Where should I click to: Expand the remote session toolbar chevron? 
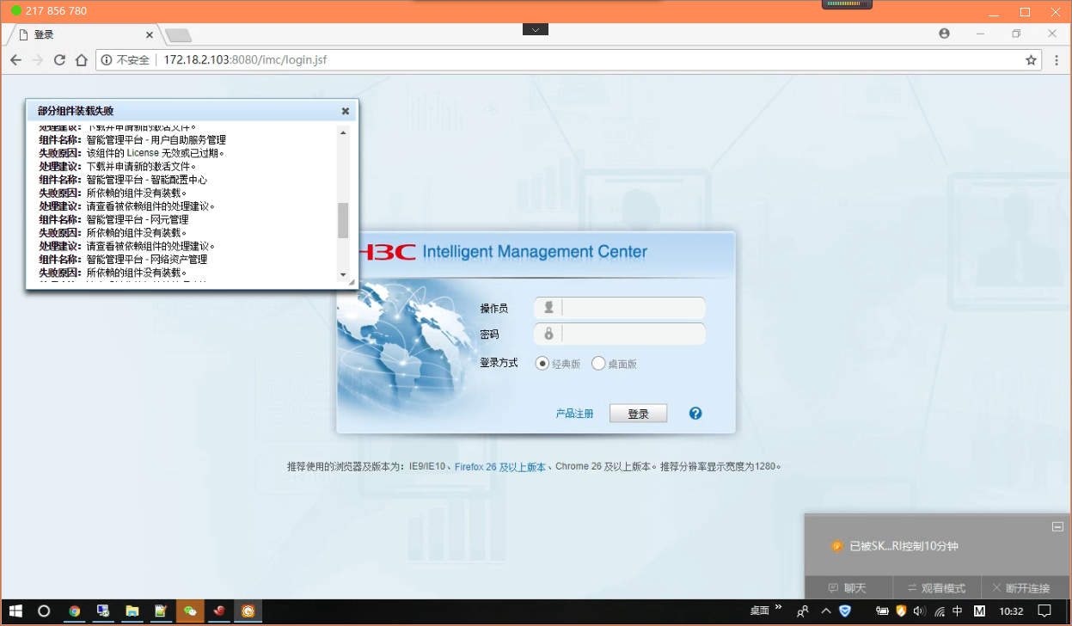(535, 30)
